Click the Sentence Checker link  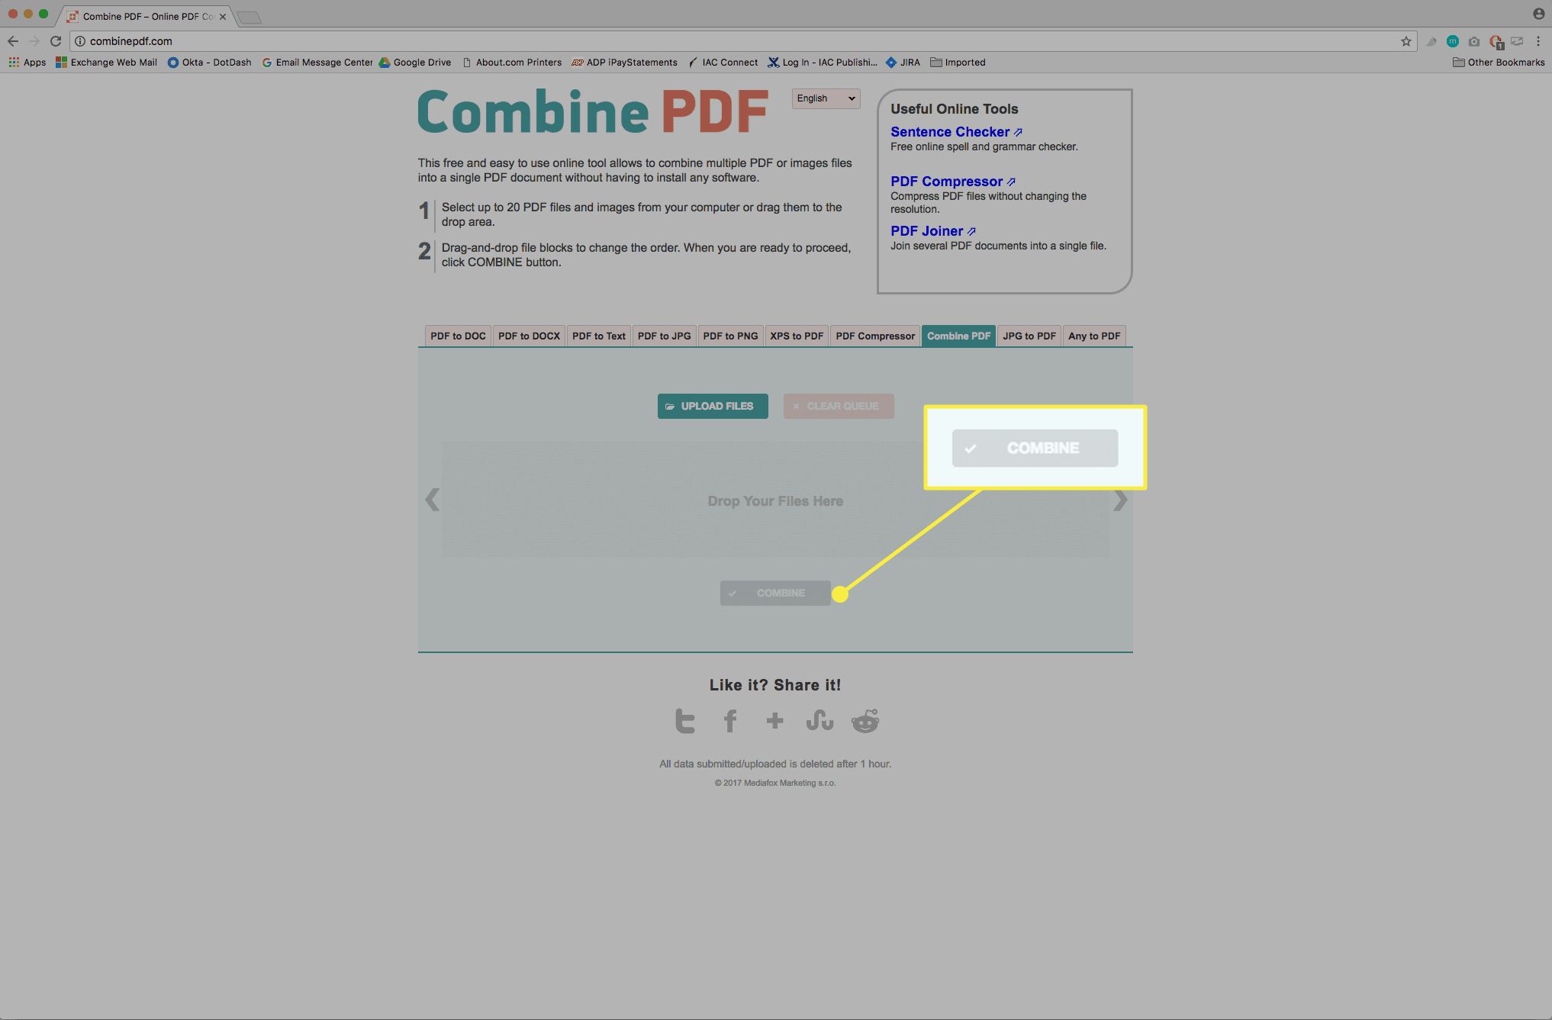pyautogui.click(x=948, y=131)
